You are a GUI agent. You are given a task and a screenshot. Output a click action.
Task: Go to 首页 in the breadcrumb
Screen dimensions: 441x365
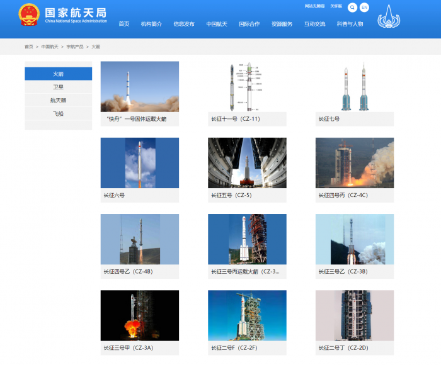pyautogui.click(x=29, y=47)
